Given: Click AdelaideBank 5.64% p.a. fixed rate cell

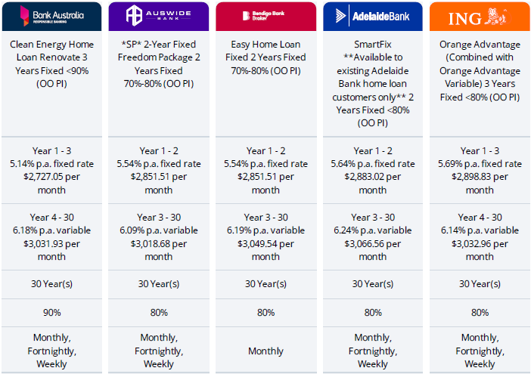Looking at the screenshot, I should coord(373,171).
